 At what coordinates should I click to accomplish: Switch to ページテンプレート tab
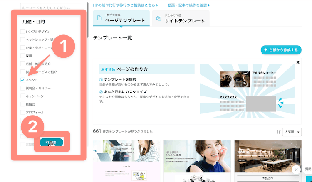(x=121, y=18)
